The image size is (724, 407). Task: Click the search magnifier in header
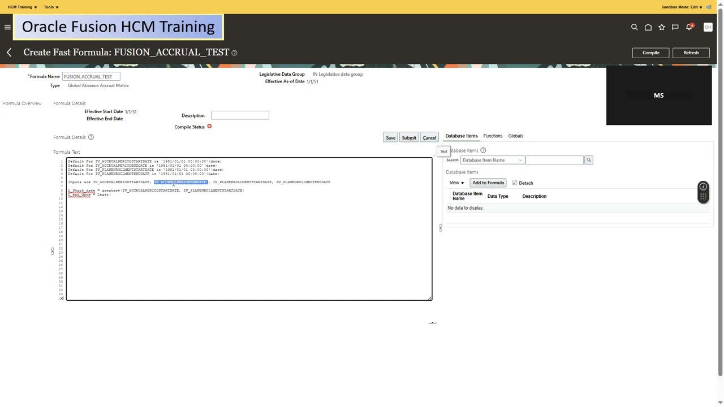pyautogui.click(x=634, y=27)
